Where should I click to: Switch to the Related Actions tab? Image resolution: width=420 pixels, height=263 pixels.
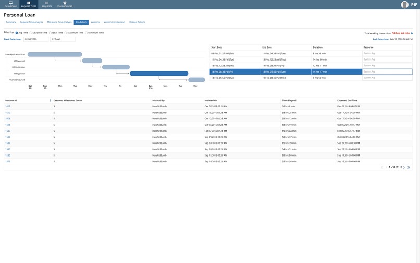pyautogui.click(x=137, y=22)
